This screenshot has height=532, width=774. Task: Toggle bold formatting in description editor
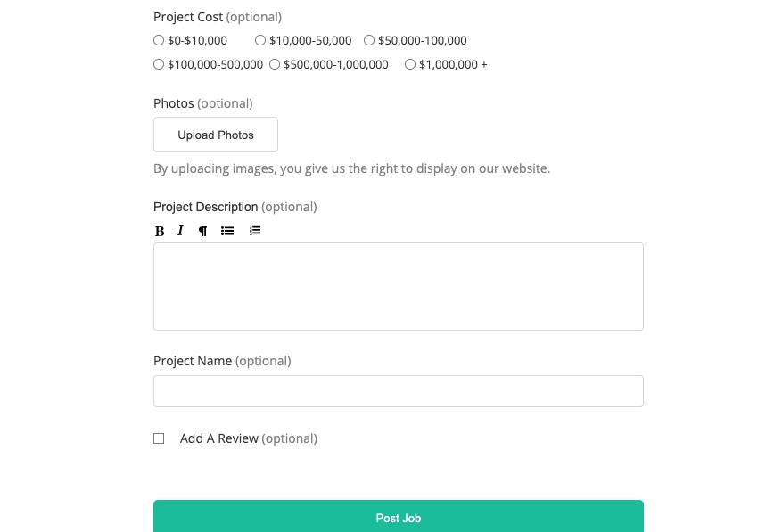(x=160, y=231)
